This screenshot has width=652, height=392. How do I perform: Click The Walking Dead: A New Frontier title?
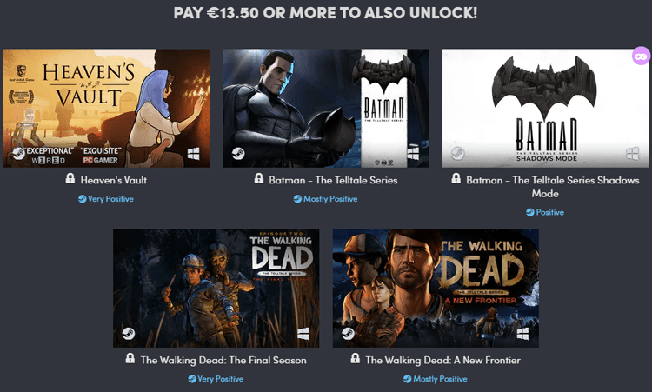click(x=442, y=361)
